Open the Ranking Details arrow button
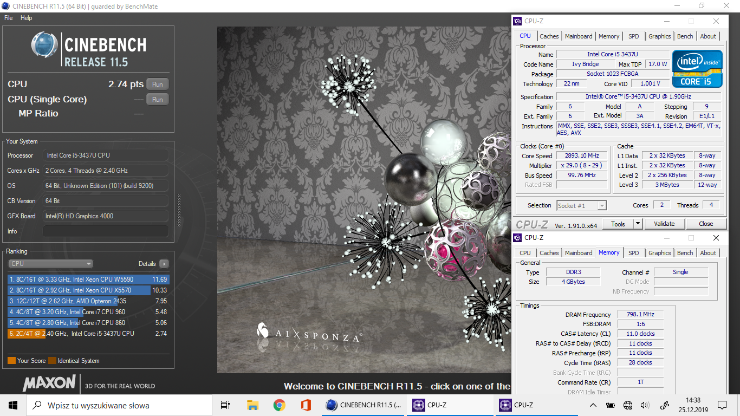 click(164, 264)
